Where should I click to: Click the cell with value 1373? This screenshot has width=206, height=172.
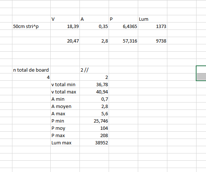152,26
